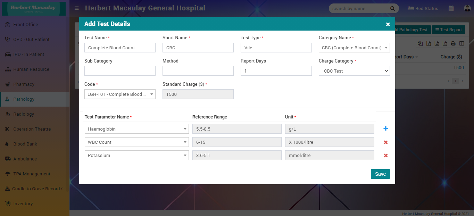Remove the WBC Count parameter row
This screenshot has width=474, height=216.
(x=385, y=142)
